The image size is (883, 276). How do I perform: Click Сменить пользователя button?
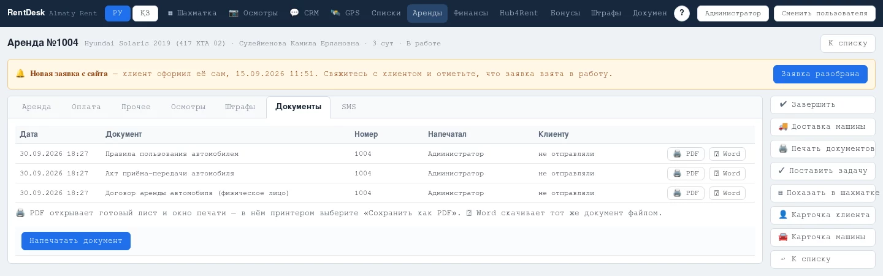click(824, 13)
